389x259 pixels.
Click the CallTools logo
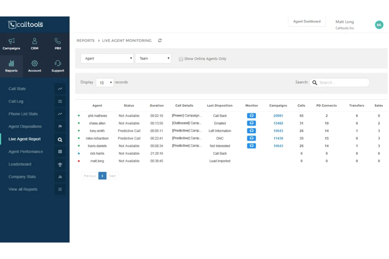point(25,25)
